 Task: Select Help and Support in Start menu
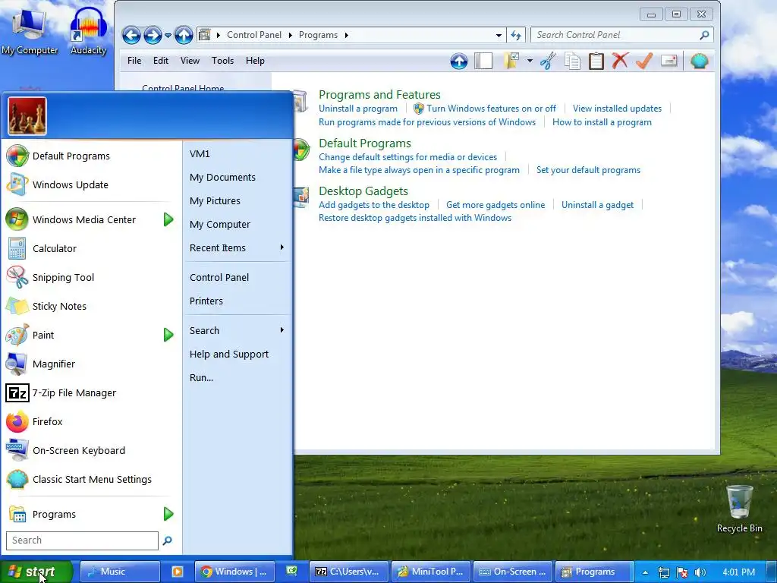pyautogui.click(x=237, y=354)
